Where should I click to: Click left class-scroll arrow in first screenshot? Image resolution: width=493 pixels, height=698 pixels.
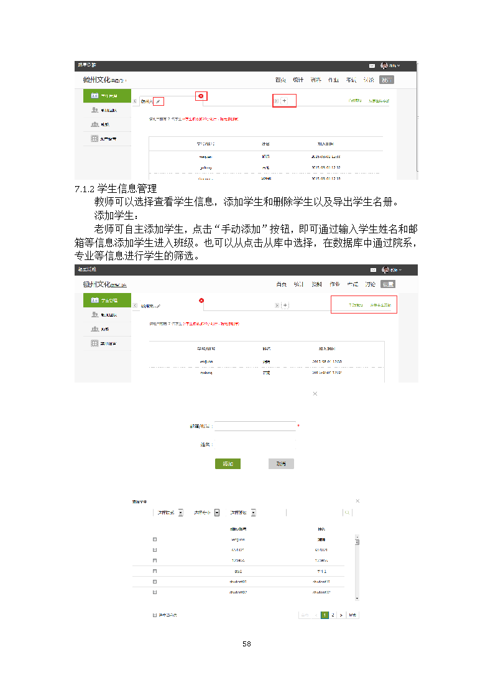(135, 101)
